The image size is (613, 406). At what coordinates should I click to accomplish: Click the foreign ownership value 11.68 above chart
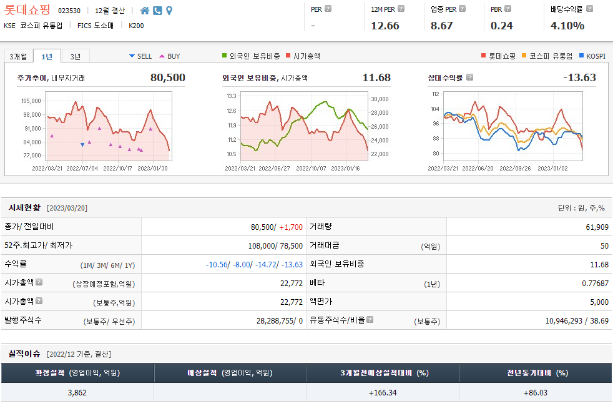(x=376, y=77)
